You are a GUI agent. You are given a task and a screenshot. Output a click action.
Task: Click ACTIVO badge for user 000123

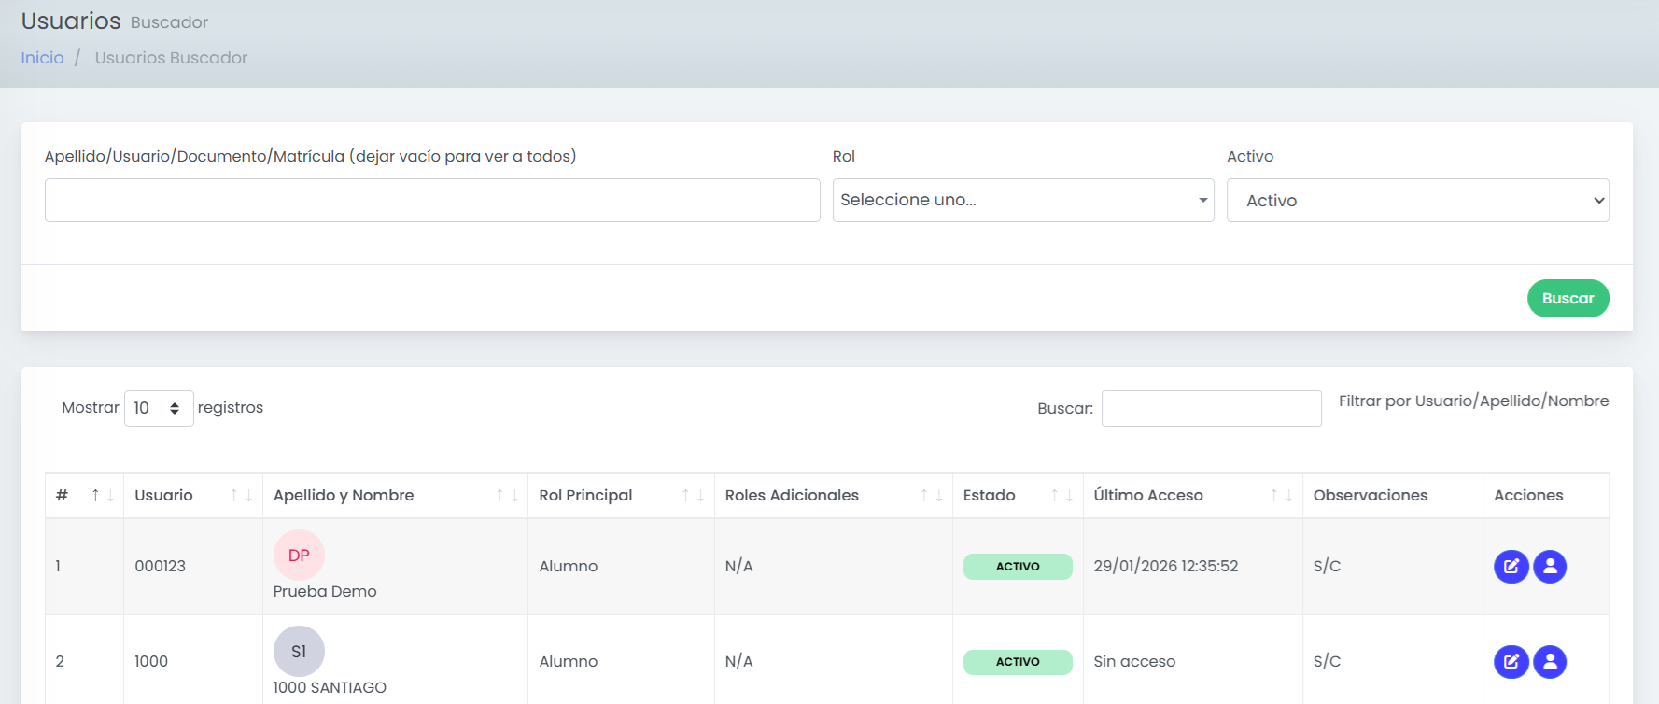pos(1018,567)
